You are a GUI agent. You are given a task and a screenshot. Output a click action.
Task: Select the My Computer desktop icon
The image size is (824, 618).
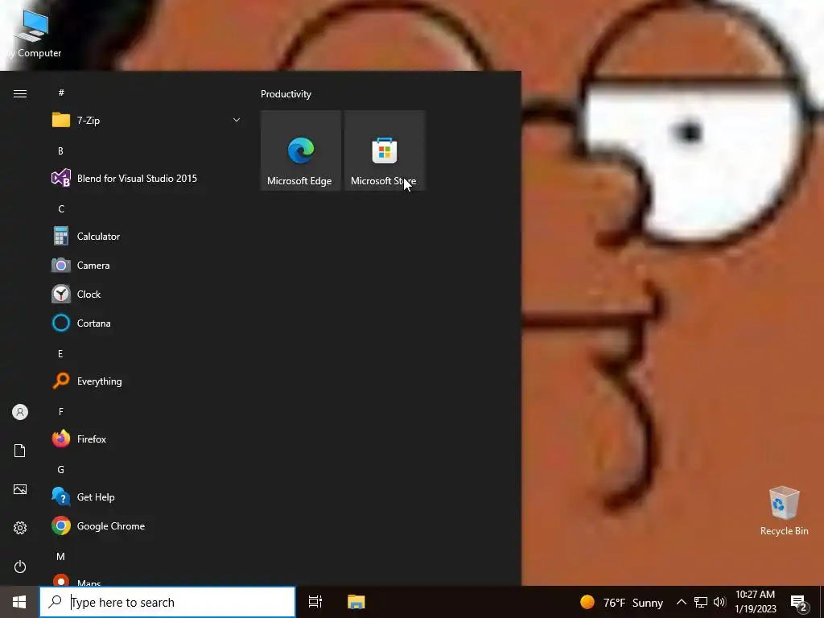32,32
